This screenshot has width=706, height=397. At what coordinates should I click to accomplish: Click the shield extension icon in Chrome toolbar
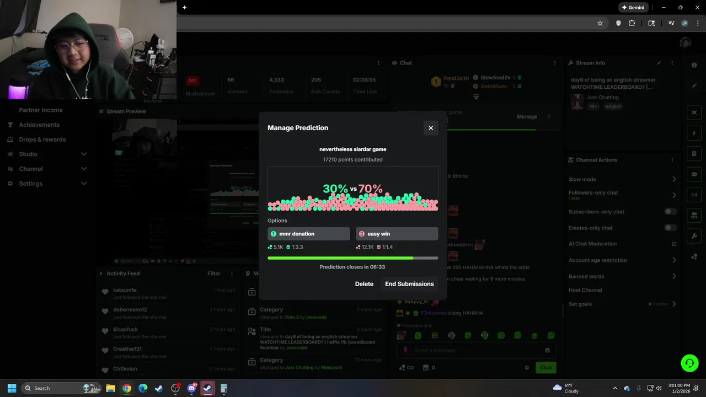(618, 23)
